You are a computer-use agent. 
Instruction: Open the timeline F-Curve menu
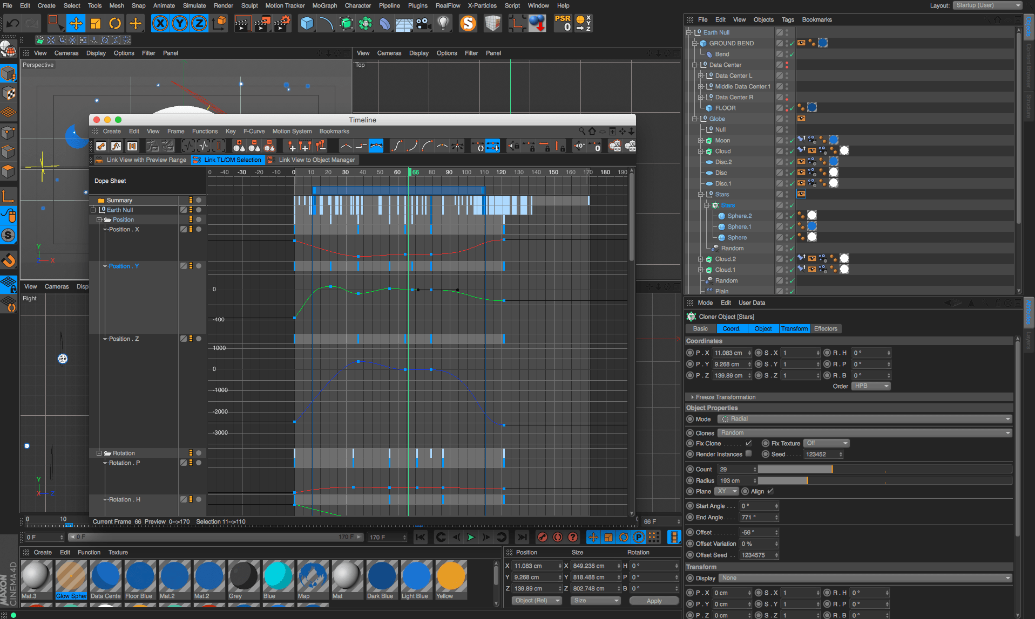tap(254, 131)
